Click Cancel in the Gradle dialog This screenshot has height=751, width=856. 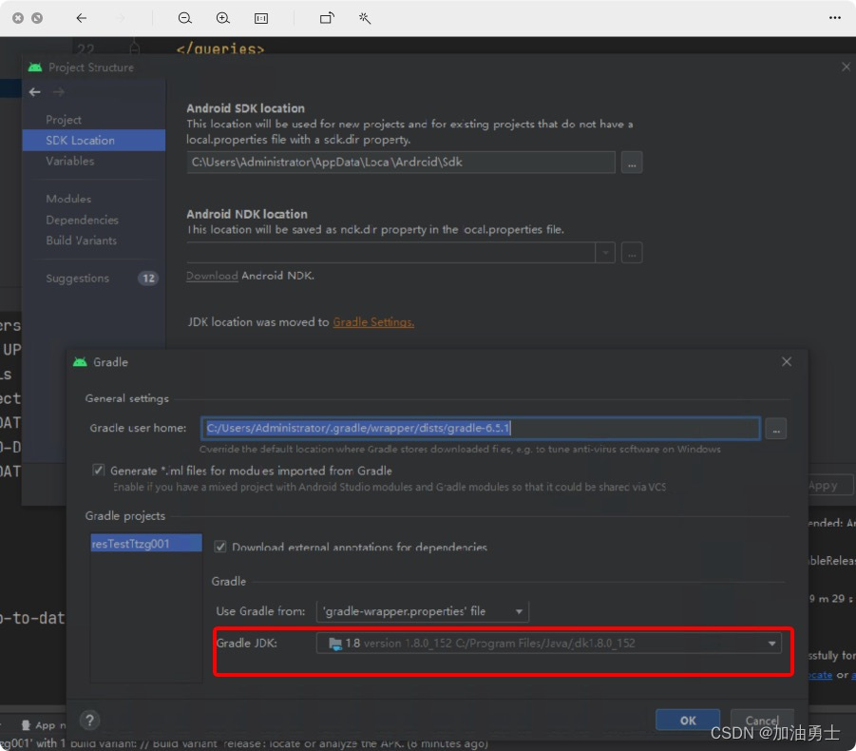tap(762, 720)
